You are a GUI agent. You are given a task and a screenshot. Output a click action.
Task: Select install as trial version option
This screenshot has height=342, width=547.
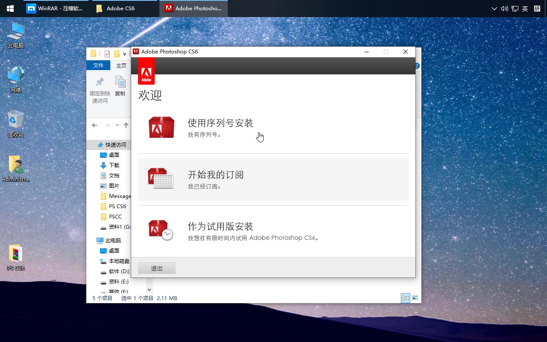click(x=273, y=231)
